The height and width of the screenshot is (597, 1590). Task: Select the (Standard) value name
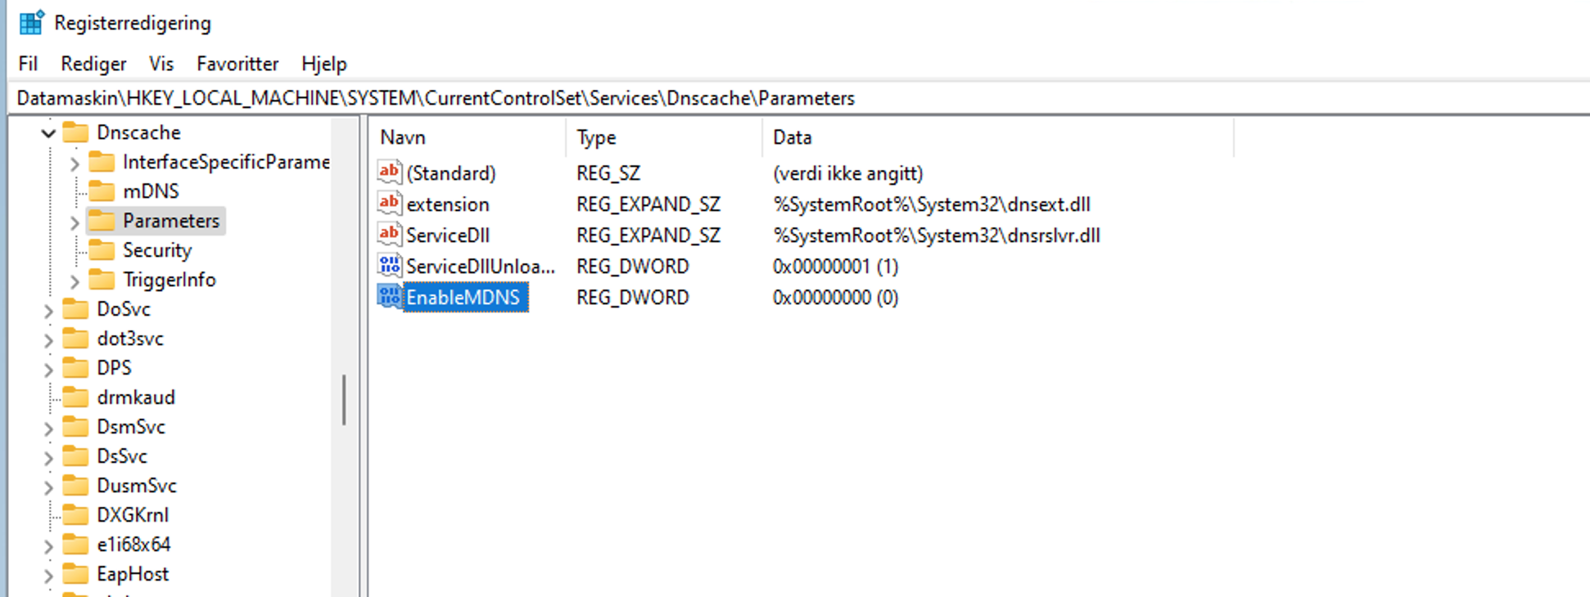[x=451, y=173]
